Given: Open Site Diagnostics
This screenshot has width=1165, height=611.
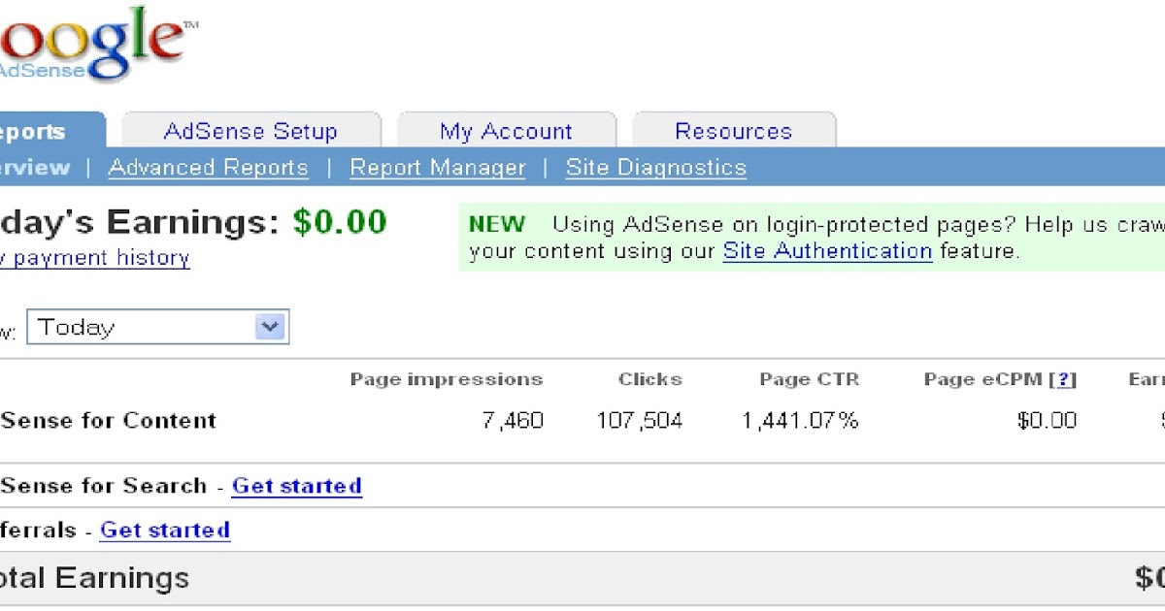Looking at the screenshot, I should pyautogui.click(x=655, y=167).
